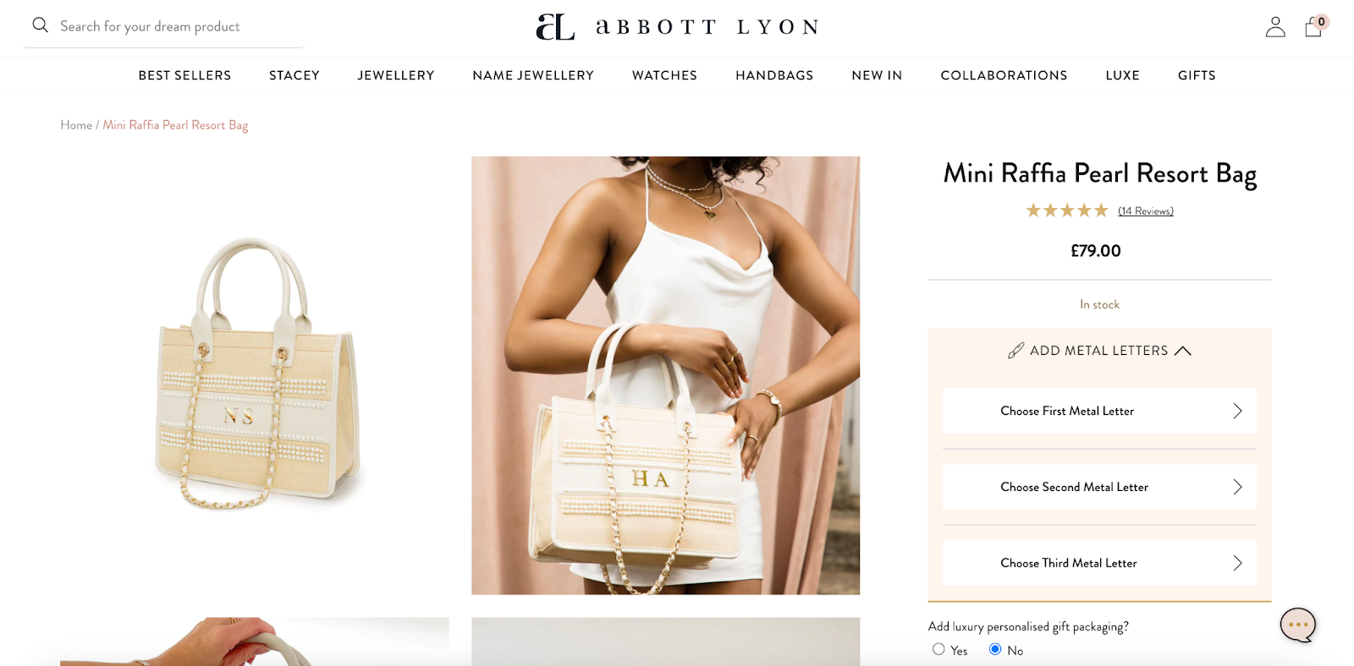Open the 14 Reviews link
Viewport: 1354px width, 666px height.
1146,211
